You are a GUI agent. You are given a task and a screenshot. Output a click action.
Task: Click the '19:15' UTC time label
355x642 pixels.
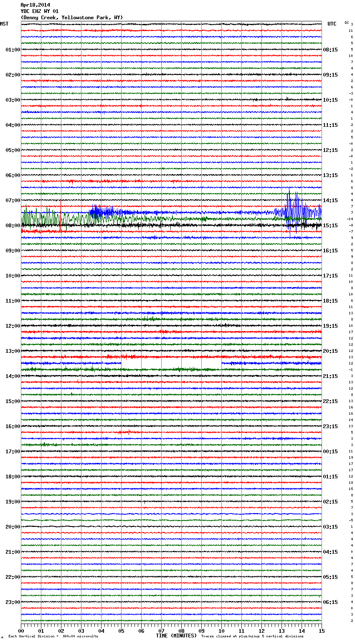[330, 326]
